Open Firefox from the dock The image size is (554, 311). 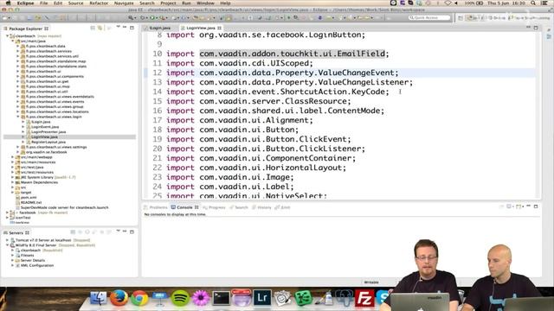pos(119,298)
